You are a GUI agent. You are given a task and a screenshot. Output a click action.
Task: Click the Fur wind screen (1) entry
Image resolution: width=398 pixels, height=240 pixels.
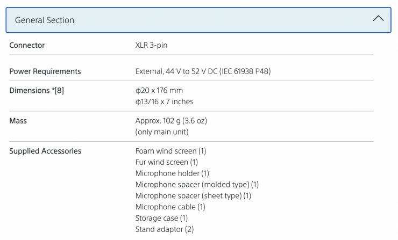[x=167, y=162]
